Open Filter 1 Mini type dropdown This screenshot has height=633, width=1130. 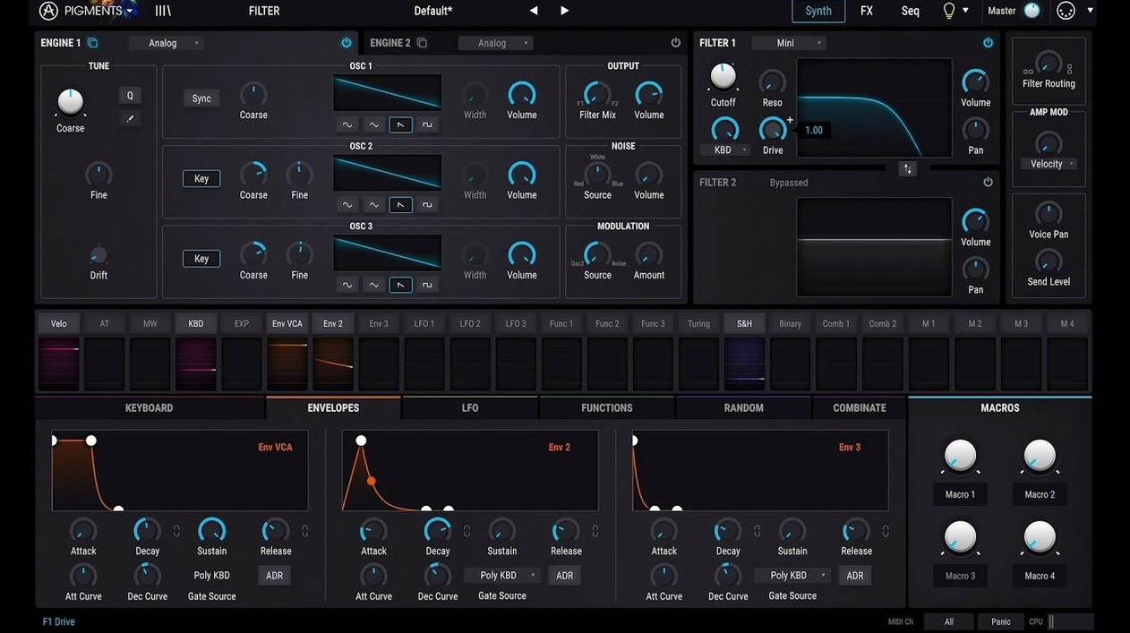[x=789, y=43]
